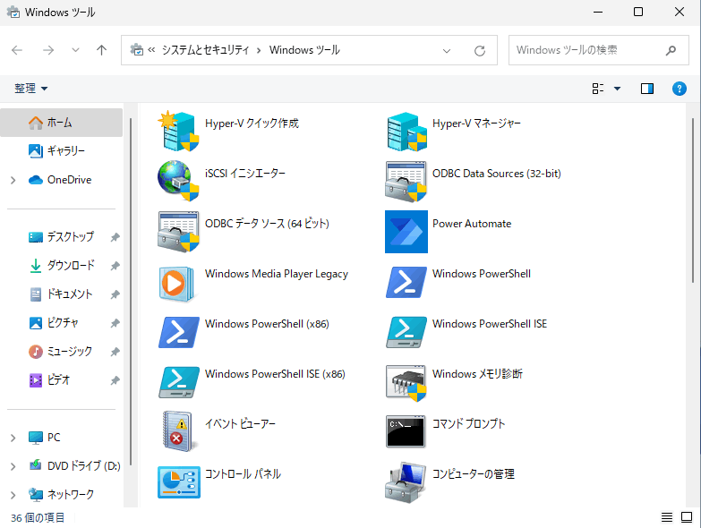Open the コントロール パネル icon
The width and height of the screenshot is (701, 528).
tap(178, 482)
